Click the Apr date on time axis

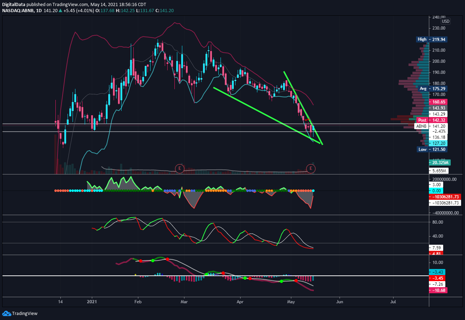(240, 302)
